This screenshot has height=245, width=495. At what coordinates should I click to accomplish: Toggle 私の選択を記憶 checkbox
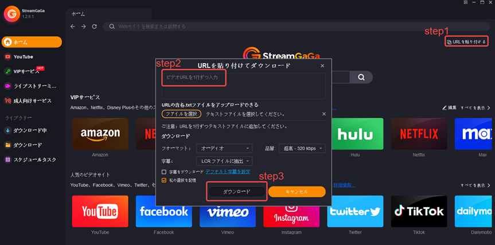[x=164, y=180]
